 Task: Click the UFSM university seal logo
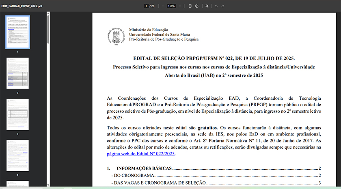coord(117,36)
